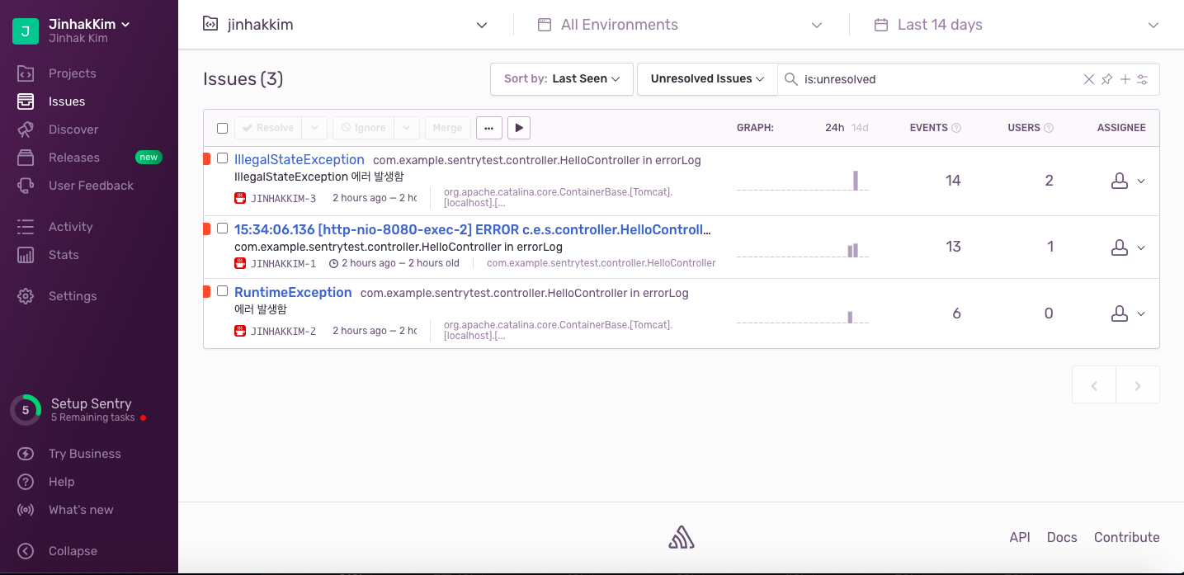Screen dimensions: 1184x575
Task: Check the RuntimeException issue checkbox
Action: [222, 291]
